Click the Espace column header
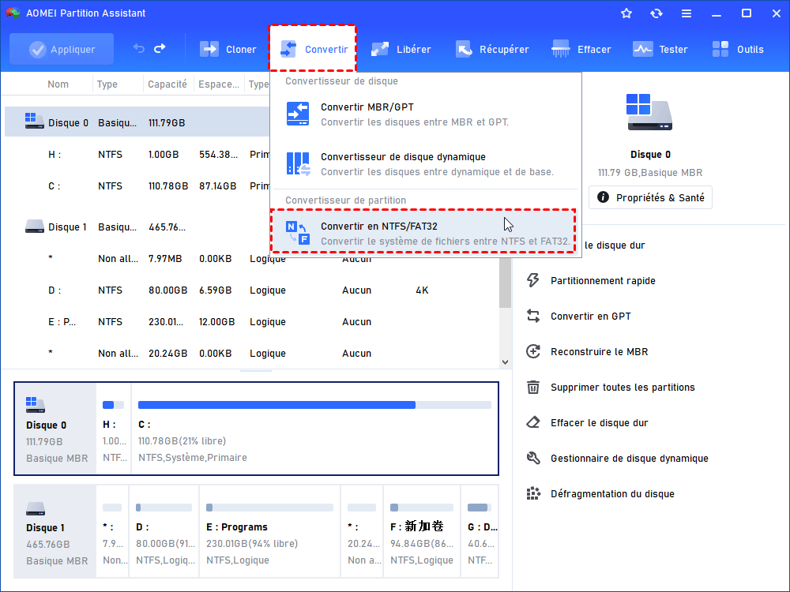 click(219, 84)
